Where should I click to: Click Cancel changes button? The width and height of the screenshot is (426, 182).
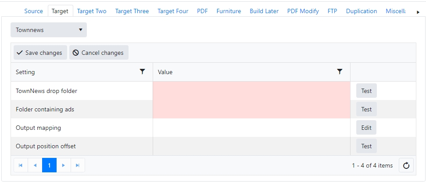click(x=99, y=53)
